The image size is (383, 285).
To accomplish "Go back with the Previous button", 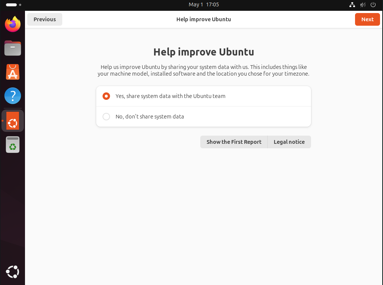I will click(45, 19).
